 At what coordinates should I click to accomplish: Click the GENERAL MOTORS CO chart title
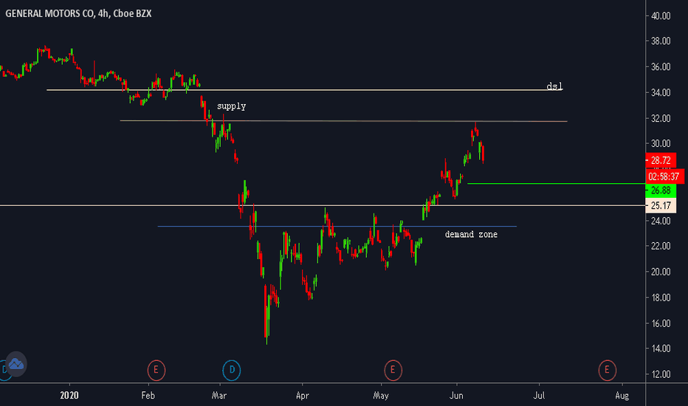tap(78, 13)
